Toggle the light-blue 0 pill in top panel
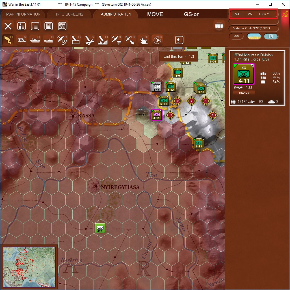Image resolution: width=290 pixels, height=290 pixels. point(271,36)
